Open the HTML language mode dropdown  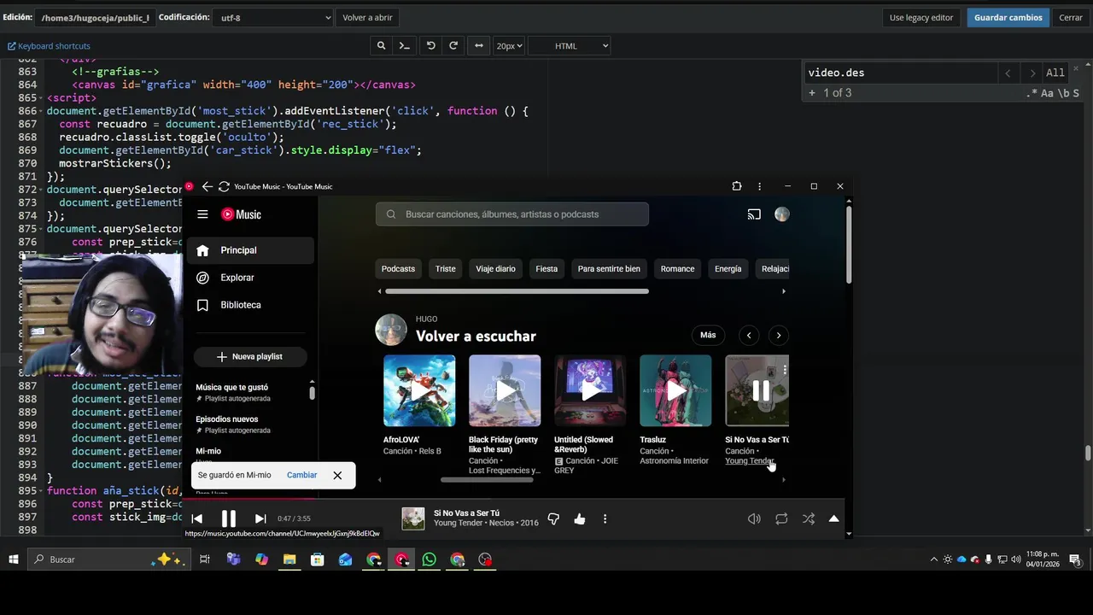[x=570, y=46]
